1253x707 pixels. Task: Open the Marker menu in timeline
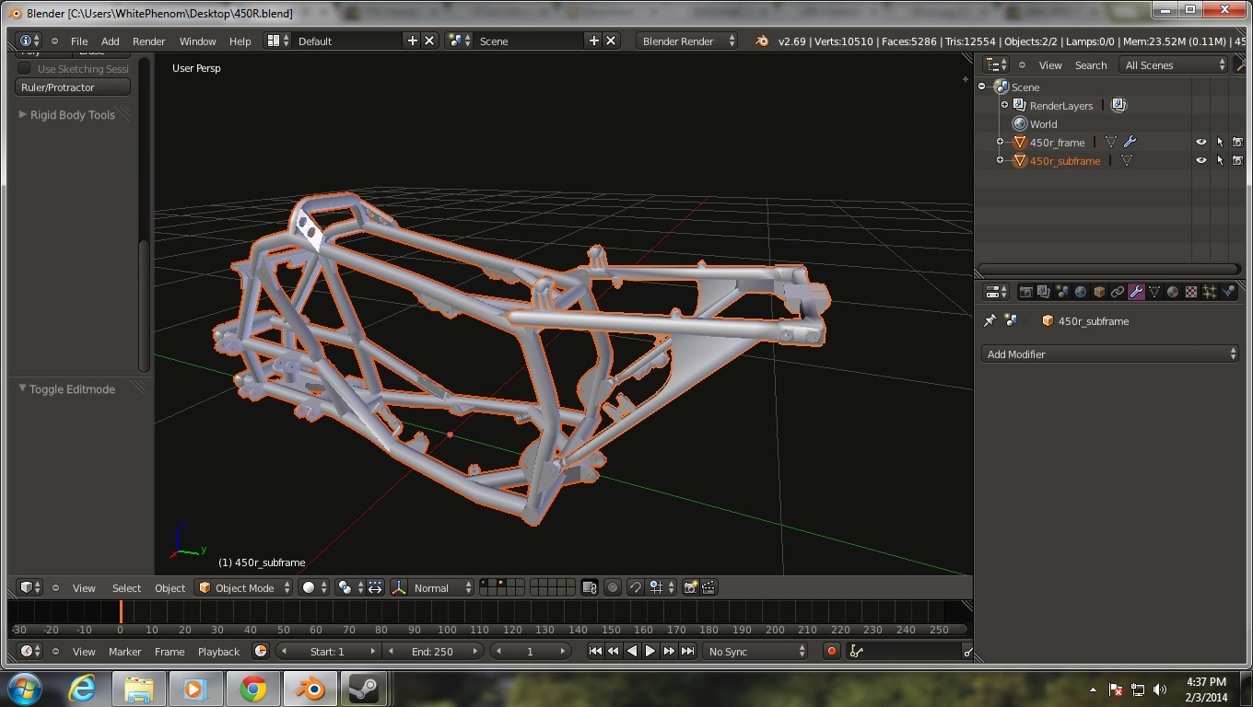124,651
